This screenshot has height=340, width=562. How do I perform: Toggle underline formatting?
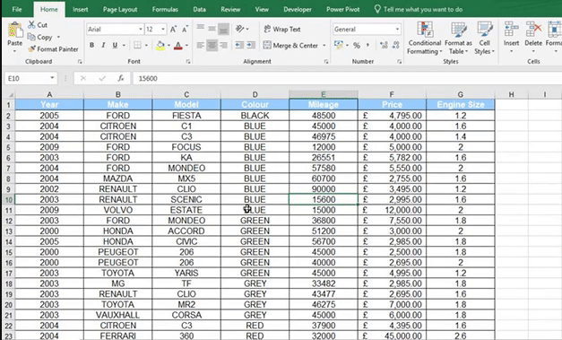pyautogui.click(x=115, y=45)
